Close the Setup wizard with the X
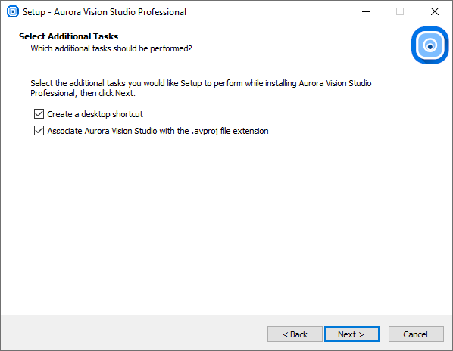This screenshot has width=453, height=351. tap(435, 11)
